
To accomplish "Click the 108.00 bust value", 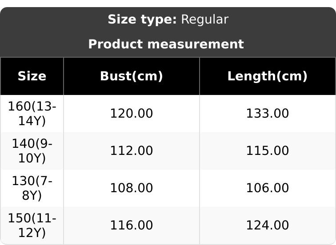I will 132,188.
